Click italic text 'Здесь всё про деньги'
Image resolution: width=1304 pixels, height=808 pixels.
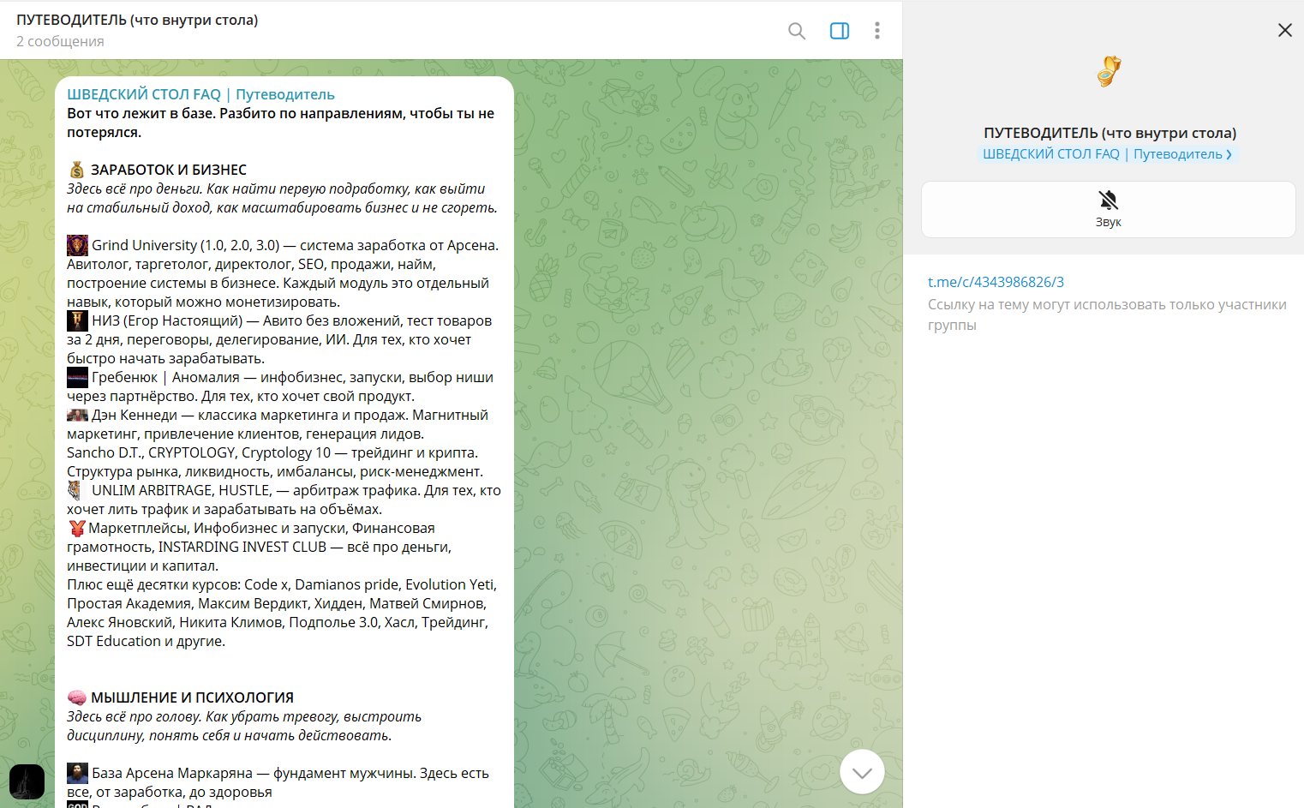pos(135,189)
